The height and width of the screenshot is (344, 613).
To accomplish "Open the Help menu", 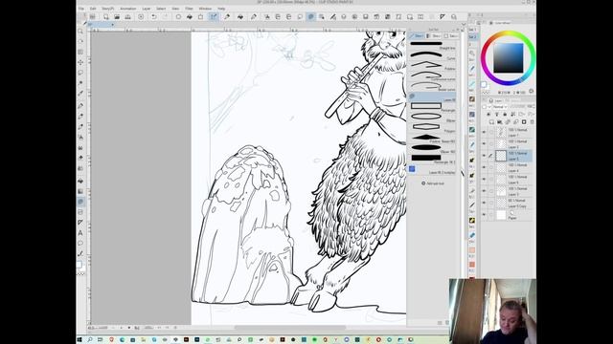I will coord(221,9).
